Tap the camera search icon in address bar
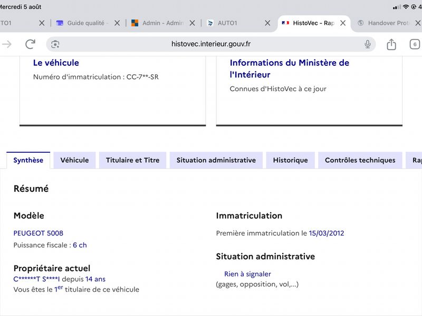 [x=55, y=44]
